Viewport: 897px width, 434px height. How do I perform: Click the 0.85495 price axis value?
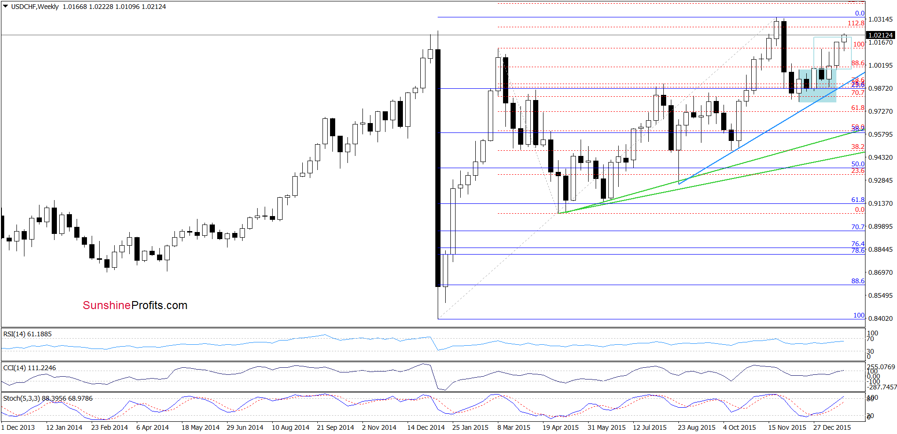click(x=880, y=295)
